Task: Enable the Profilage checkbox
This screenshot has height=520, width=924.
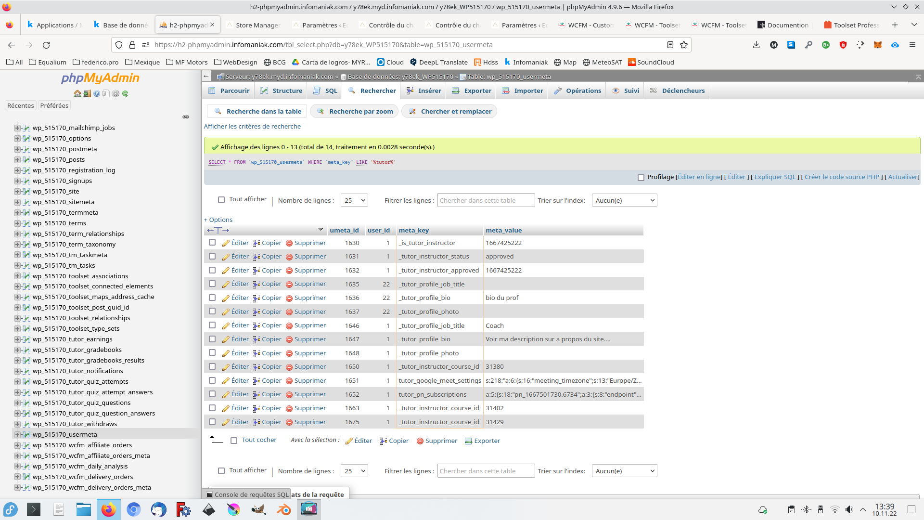Action: [x=641, y=178]
